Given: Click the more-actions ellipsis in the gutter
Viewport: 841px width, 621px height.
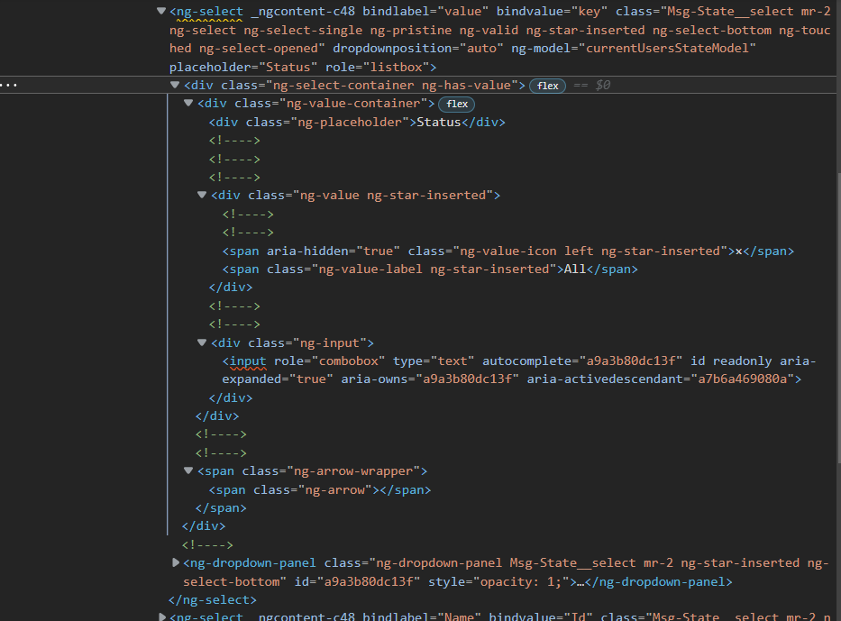Looking at the screenshot, I should click(10, 85).
